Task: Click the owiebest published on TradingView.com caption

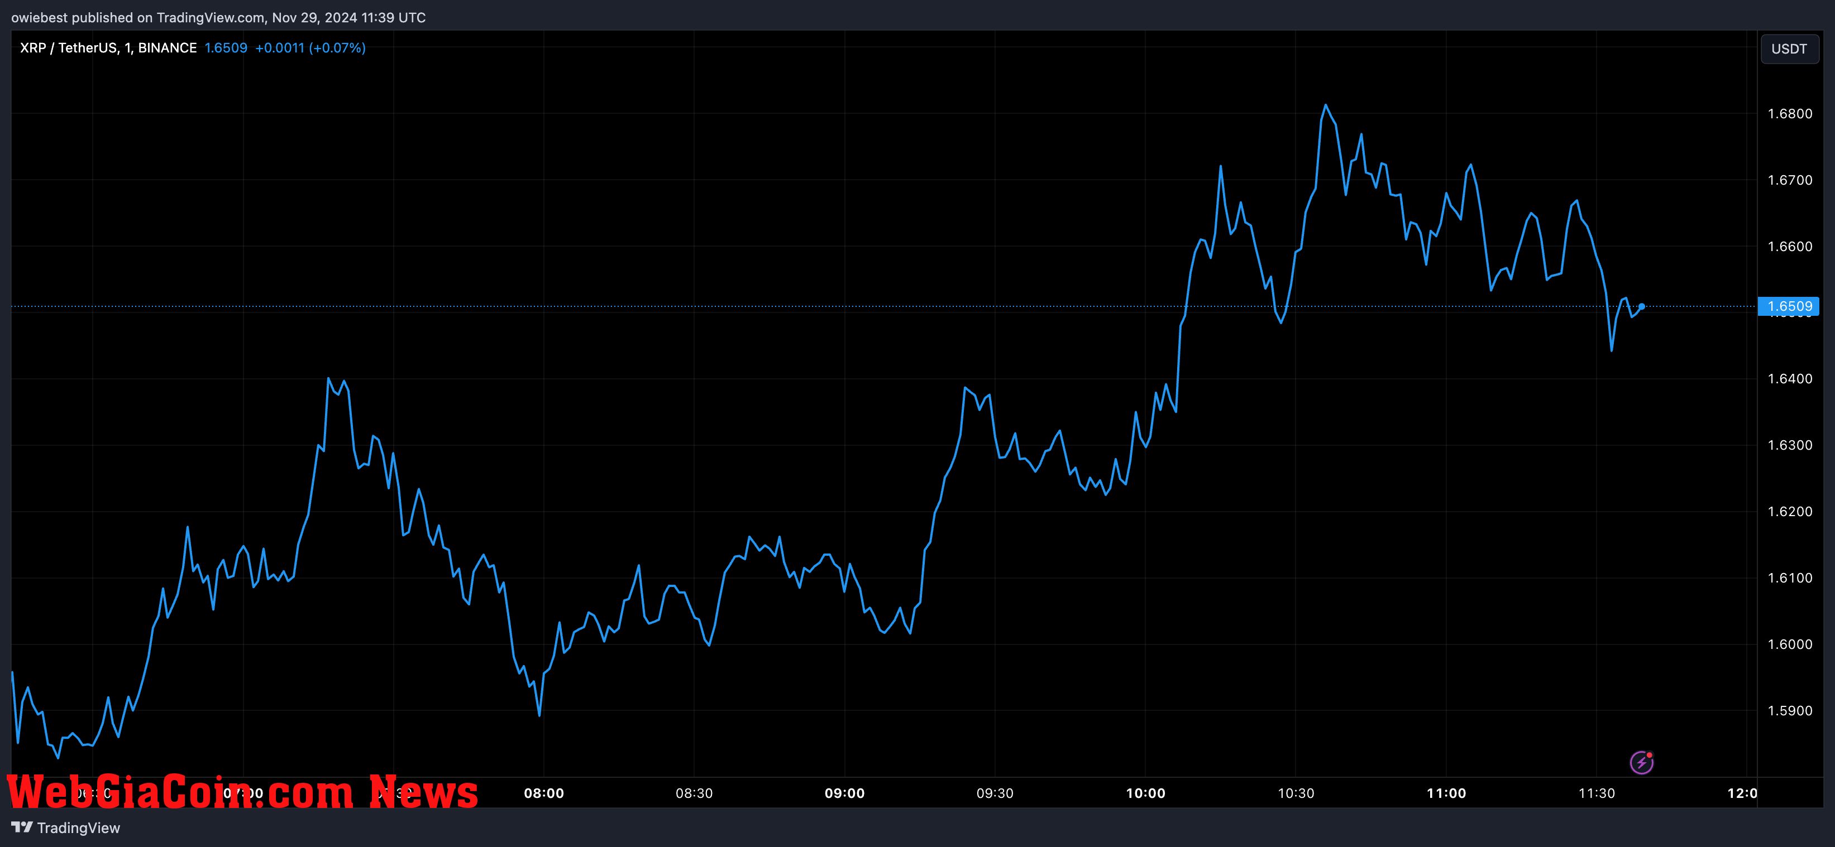Action: (218, 17)
